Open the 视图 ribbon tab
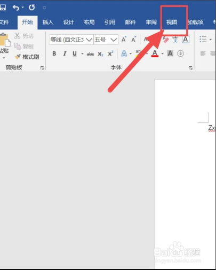The image size is (216, 270). pos(172,22)
